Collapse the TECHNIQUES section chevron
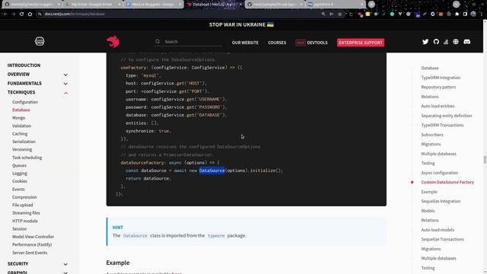The width and height of the screenshot is (487, 274). tap(65, 93)
